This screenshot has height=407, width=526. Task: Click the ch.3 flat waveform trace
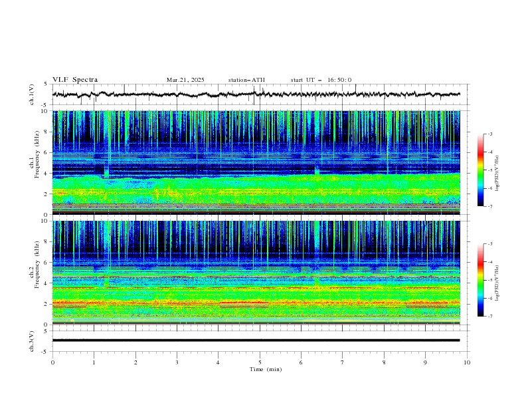[x=256, y=340]
